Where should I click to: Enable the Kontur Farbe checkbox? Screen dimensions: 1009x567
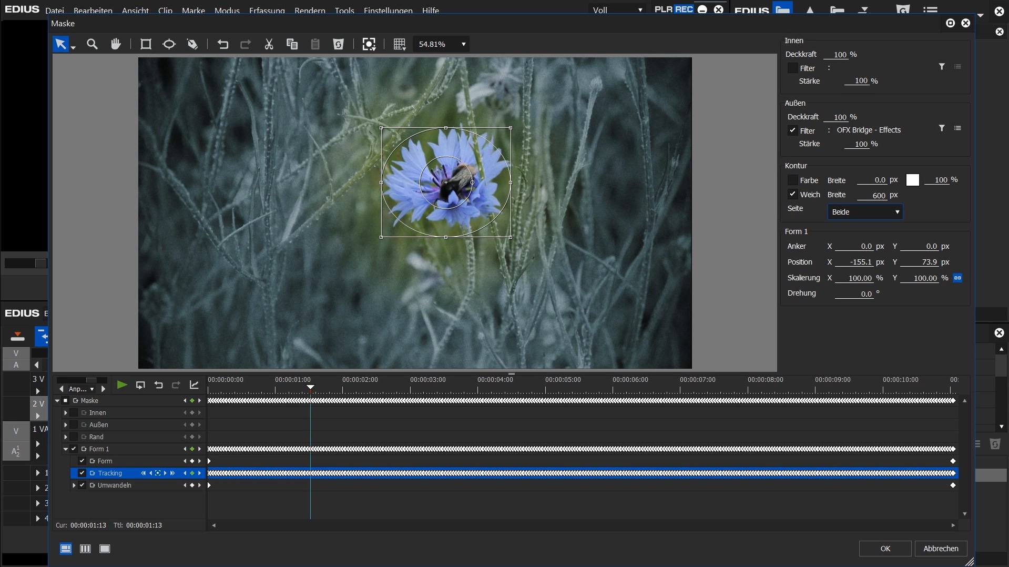click(x=792, y=180)
